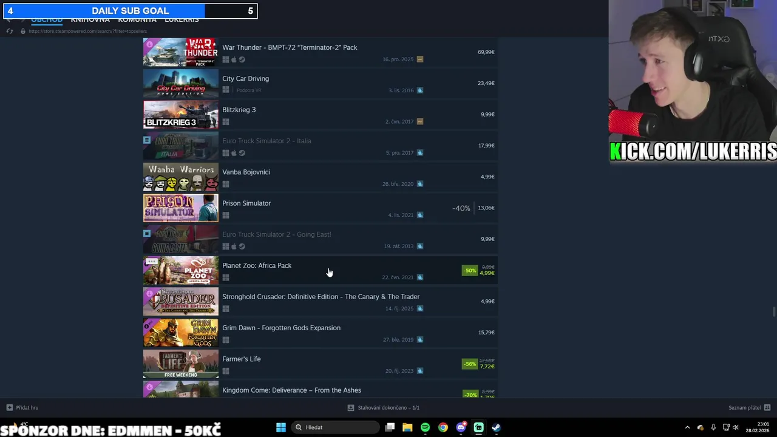Click the Windows Start button

point(280,427)
